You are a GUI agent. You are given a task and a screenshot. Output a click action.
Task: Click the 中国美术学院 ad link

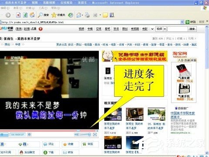click(183, 115)
